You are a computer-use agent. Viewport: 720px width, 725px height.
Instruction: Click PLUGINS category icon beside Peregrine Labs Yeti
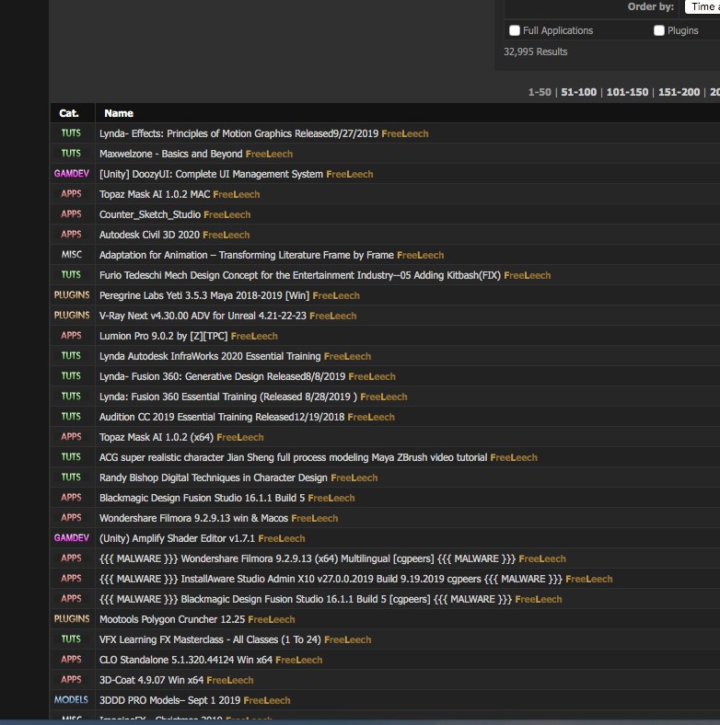click(72, 295)
